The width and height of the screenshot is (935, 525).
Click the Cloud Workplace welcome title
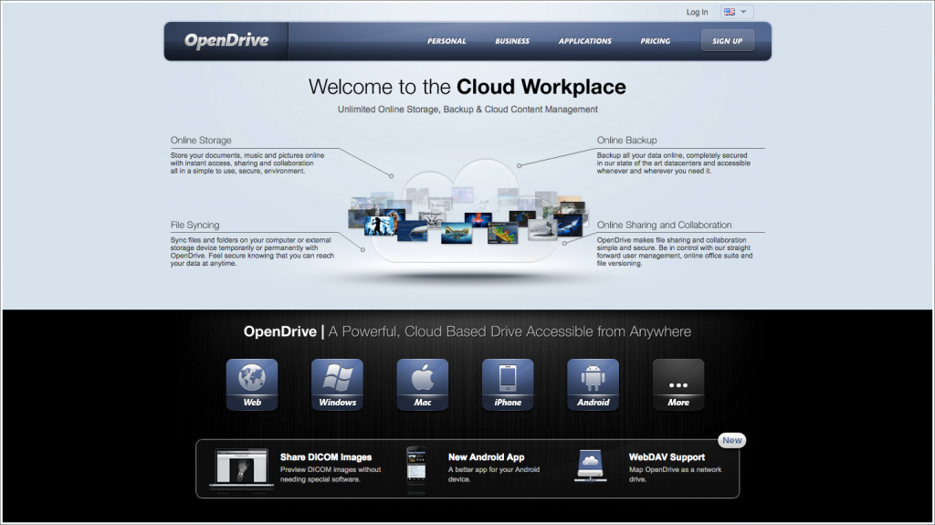467,87
